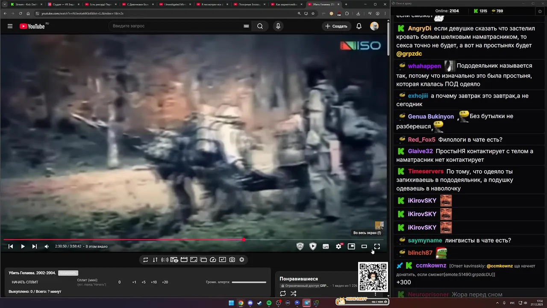Open enhancer toolbar settings gear
This screenshot has width=547, height=308.
click(242, 260)
